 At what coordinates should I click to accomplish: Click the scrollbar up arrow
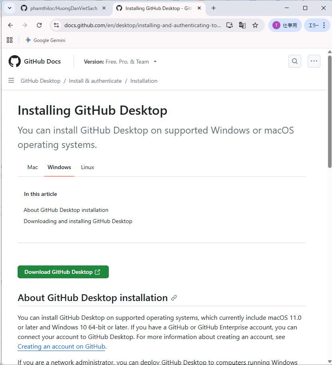[330, 52]
